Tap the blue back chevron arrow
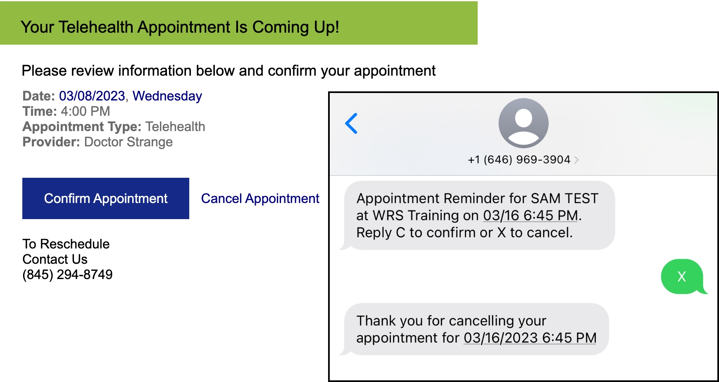 click(x=351, y=123)
